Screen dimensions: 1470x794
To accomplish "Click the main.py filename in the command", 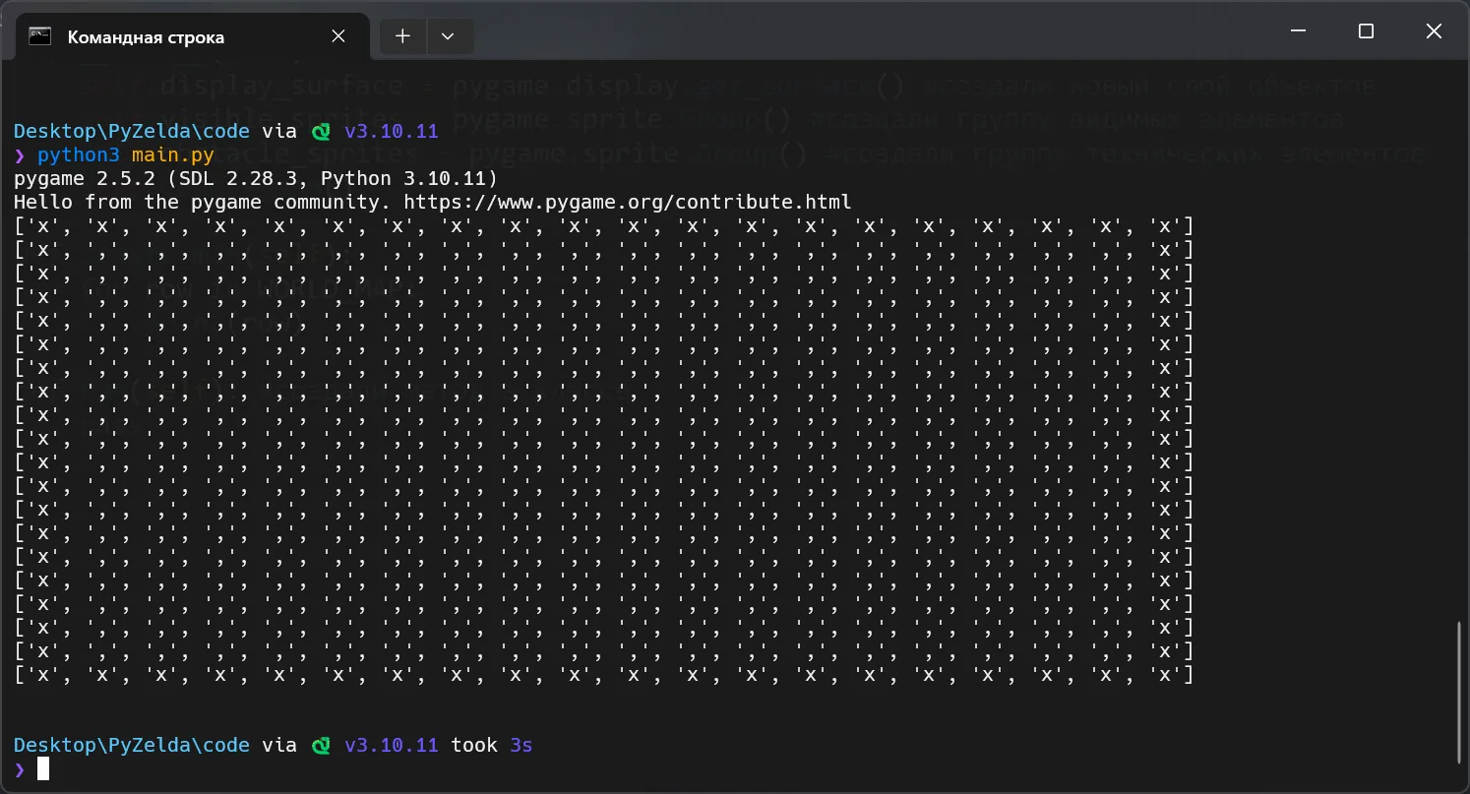I will (172, 155).
